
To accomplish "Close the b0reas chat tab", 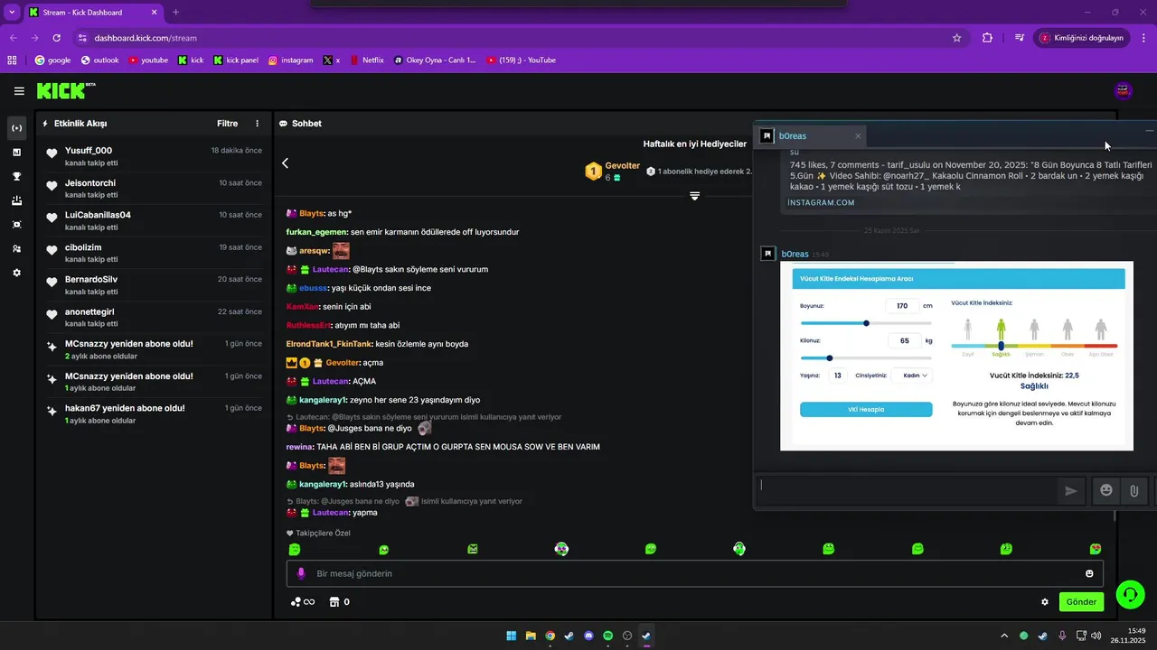I will coord(858,136).
